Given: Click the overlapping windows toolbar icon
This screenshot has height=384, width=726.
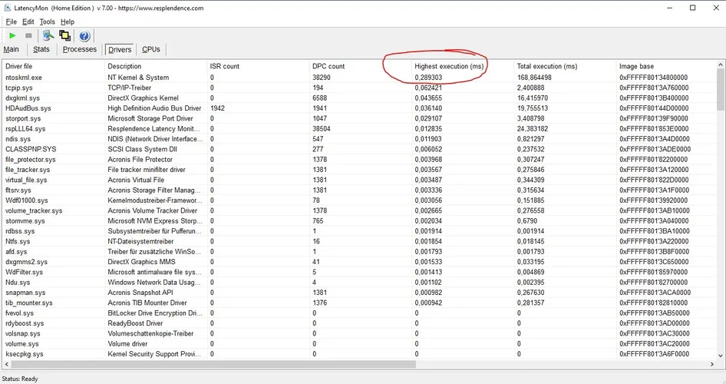Looking at the screenshot, I should 64,35.
